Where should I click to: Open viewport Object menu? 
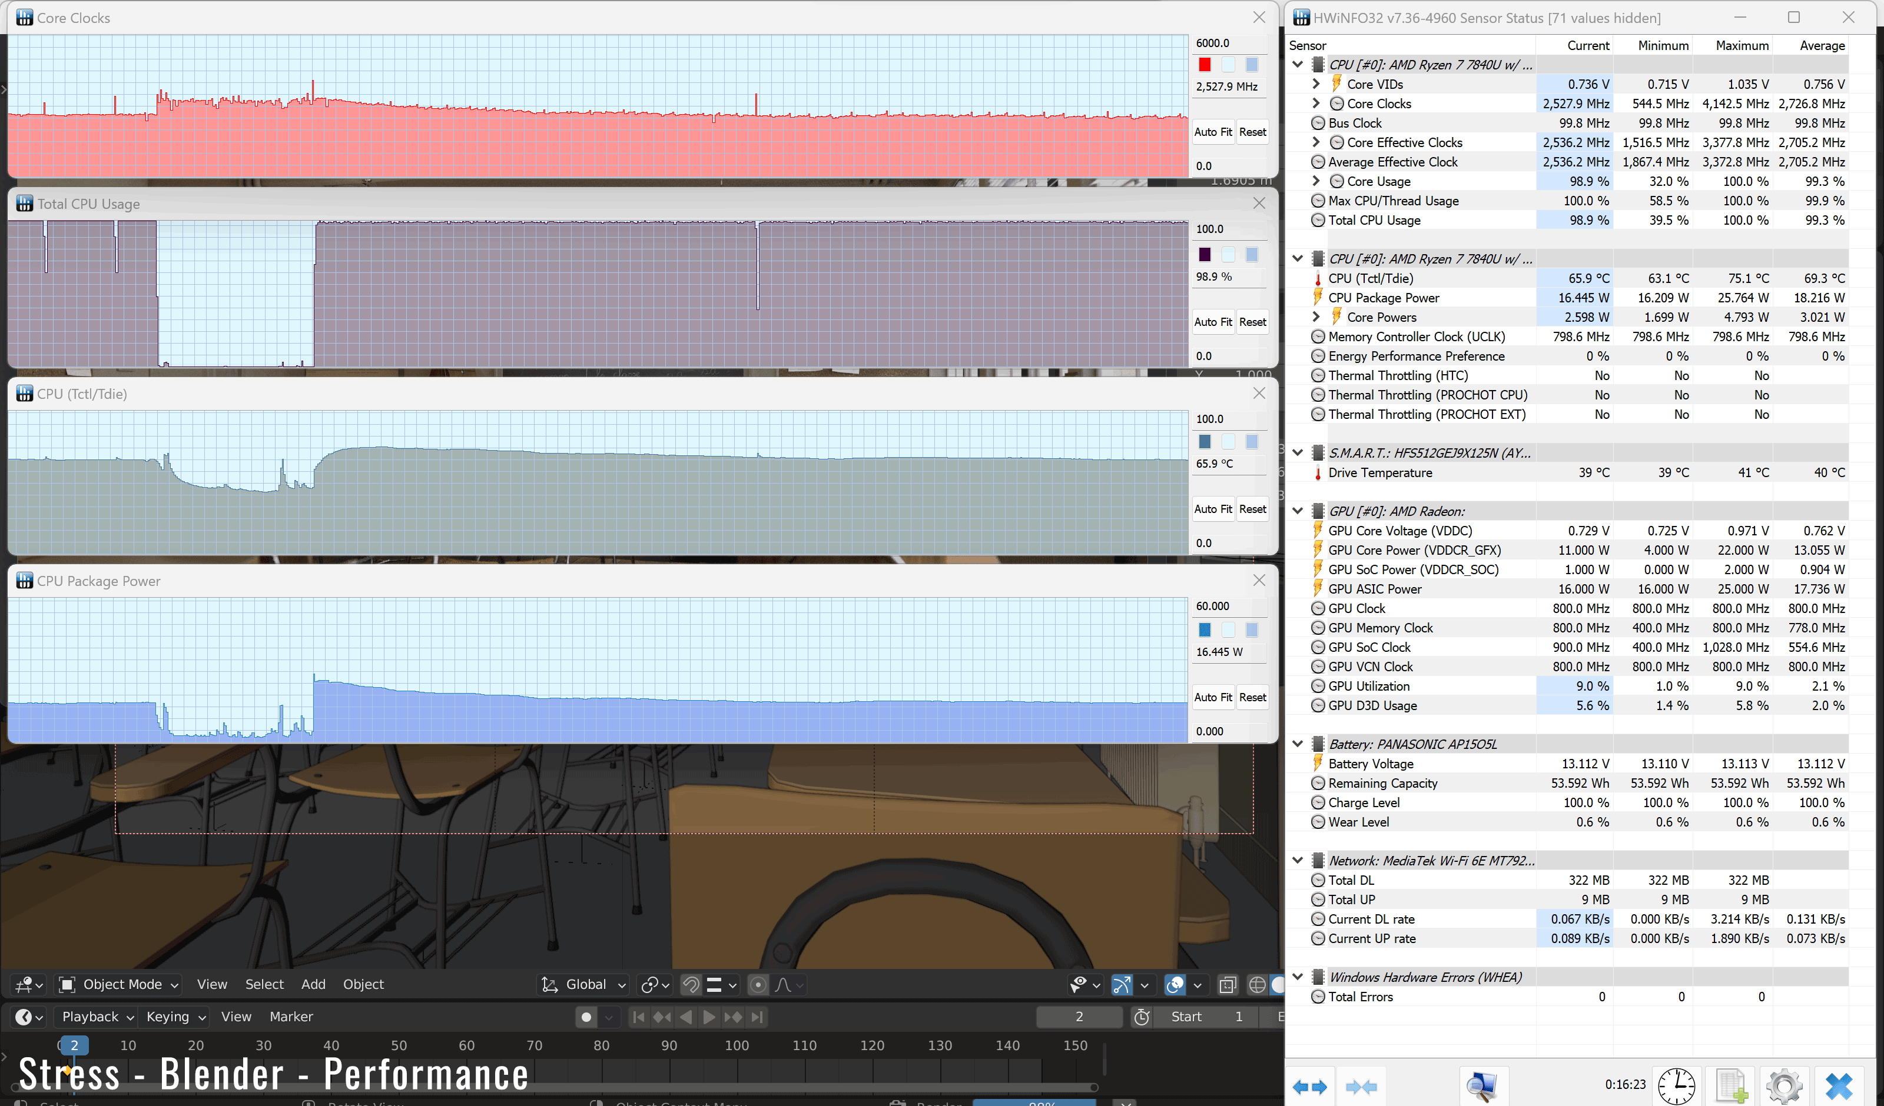tap(363, 985)
